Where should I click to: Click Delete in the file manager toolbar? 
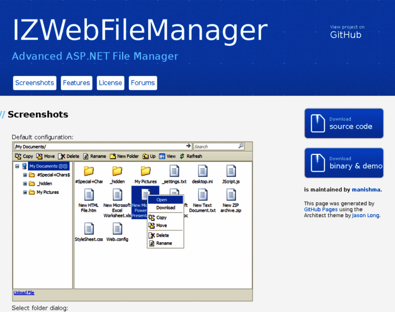pyautogui.click(x=69, y=156)
